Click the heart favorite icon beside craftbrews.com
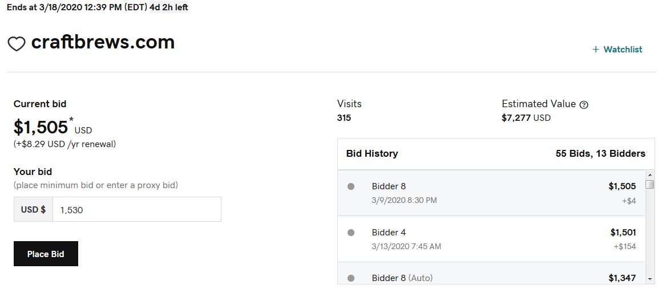 coord(17,44)
